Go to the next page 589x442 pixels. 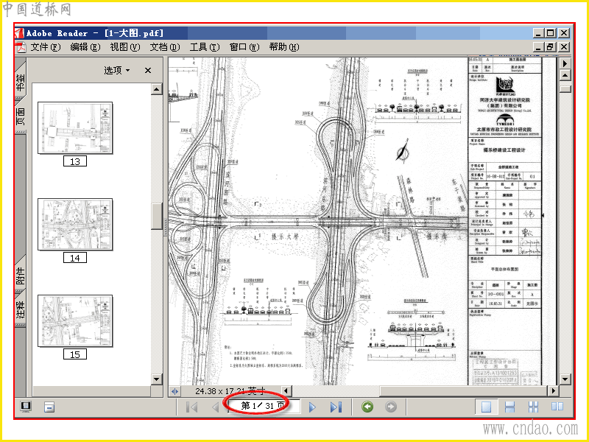tap(312, 407)
